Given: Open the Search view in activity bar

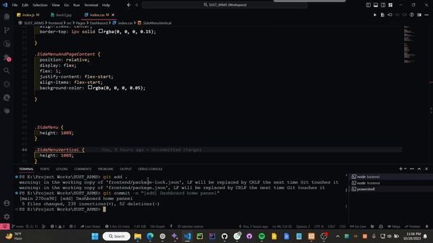Looking at the screenshot, I should [x=7, y=71].
